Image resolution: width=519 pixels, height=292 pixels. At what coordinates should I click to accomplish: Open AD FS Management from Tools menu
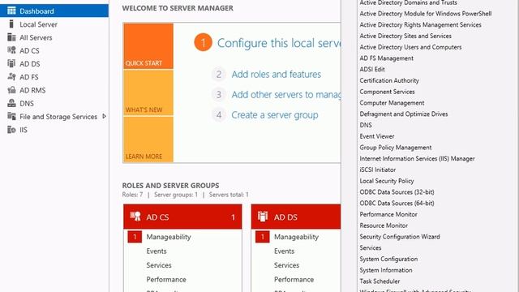(386, 58)
